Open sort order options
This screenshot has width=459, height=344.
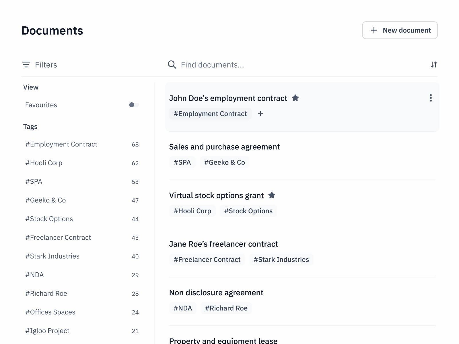[x=433, y=65]
